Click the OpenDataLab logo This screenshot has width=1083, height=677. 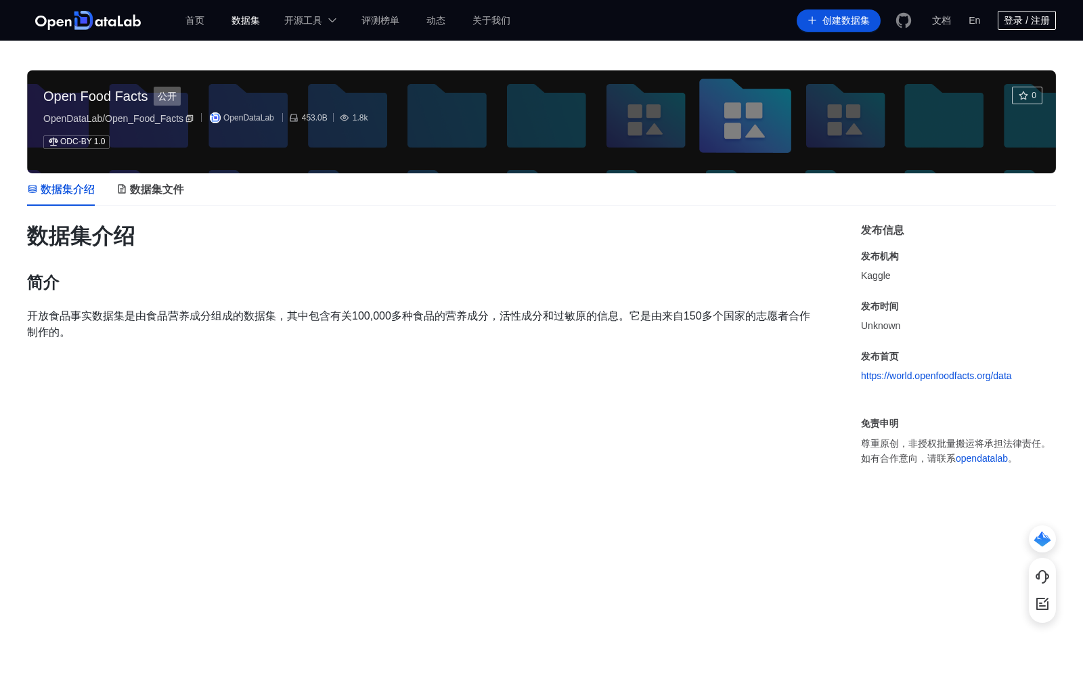click(x=88, y=20)
